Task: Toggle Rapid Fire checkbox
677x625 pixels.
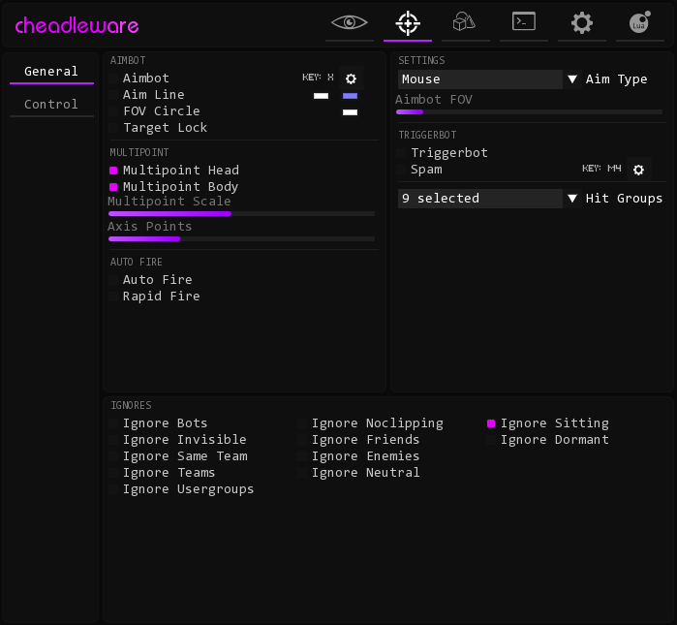Action: click(113, 297)
